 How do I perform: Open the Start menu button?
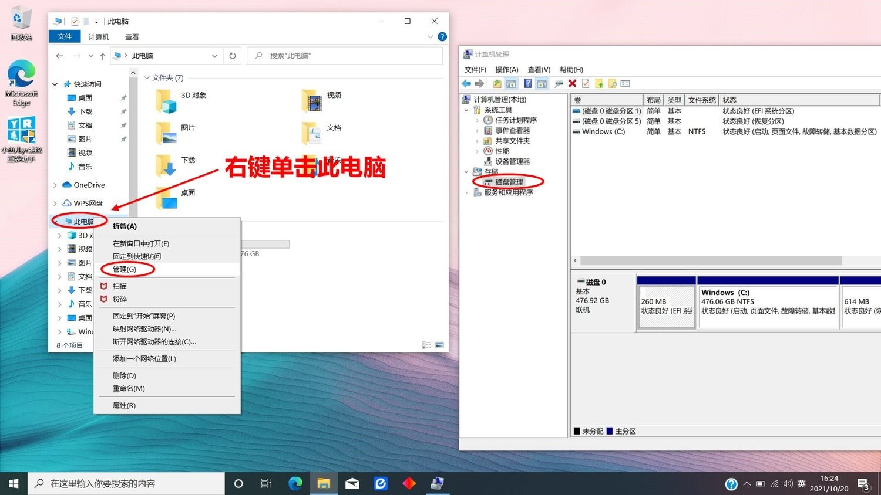pyautogui.click(x=13, y=483)
